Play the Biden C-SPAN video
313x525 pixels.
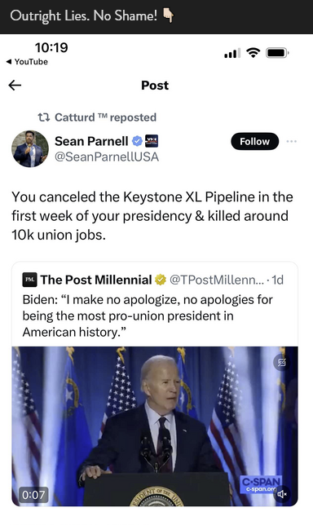(x=155, y=426)
